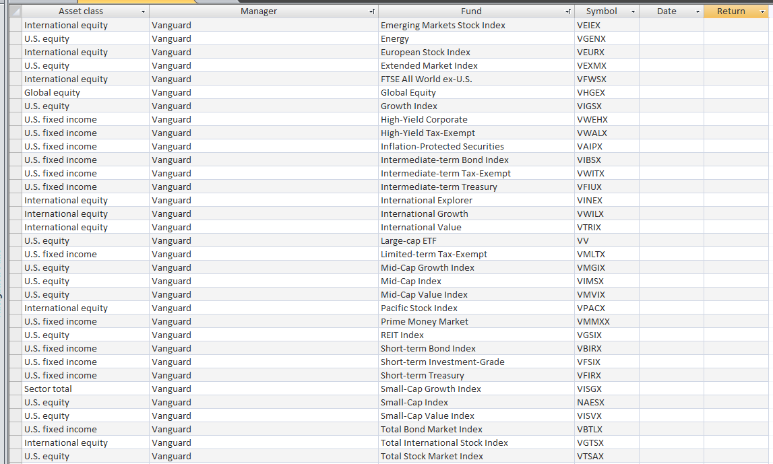
Task: Click the row selector for Emerging Markets Stock Index
Action: click(x=16, y=25)
